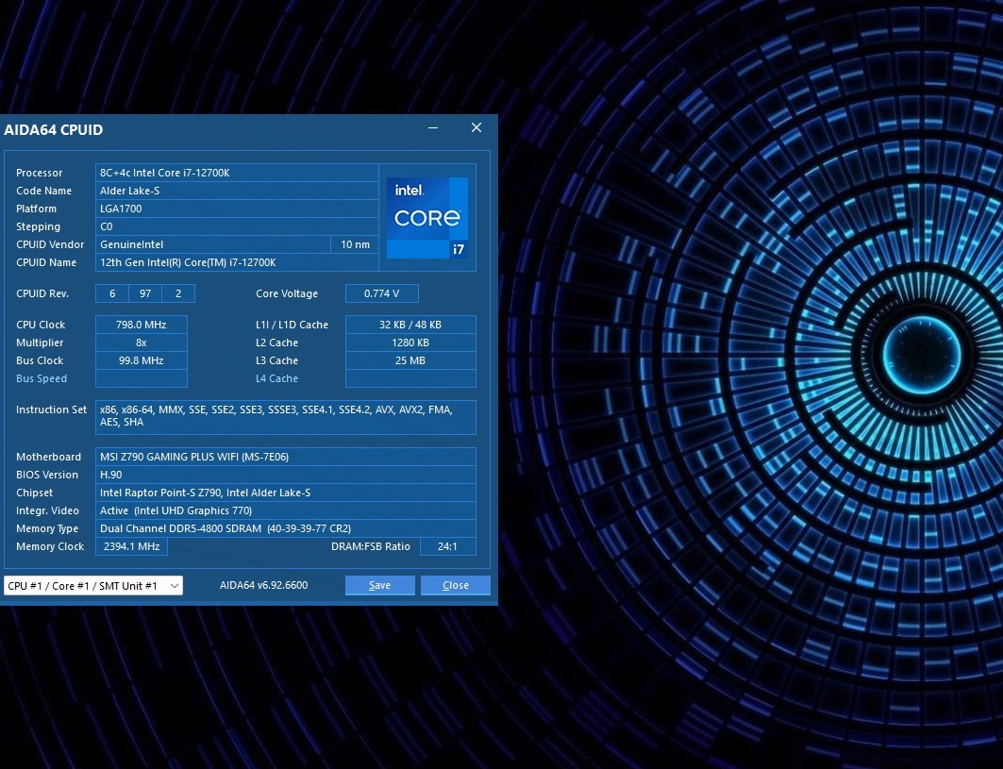1003x769 pixels.
Task: Click the Core Voltage value box
Action: pos(381,293)
